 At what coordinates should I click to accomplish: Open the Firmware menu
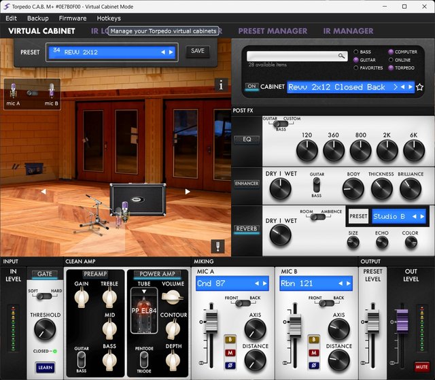point(73,18)
